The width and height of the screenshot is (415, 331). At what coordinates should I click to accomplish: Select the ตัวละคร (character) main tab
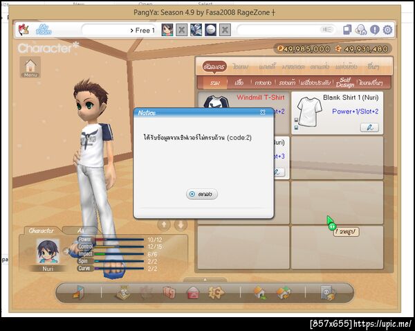tap(214, 66)
